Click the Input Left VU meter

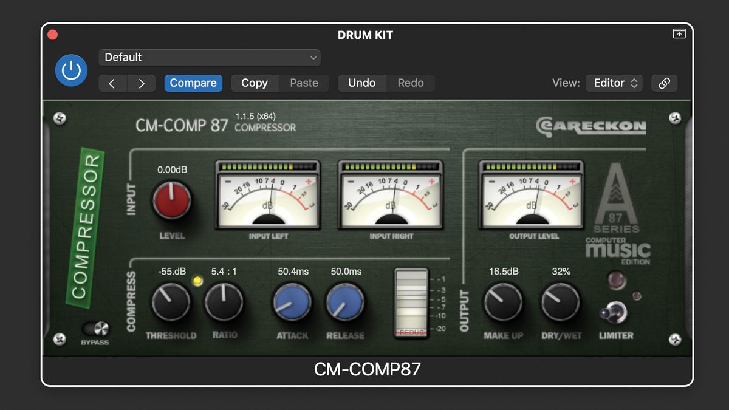pos(268,195)
